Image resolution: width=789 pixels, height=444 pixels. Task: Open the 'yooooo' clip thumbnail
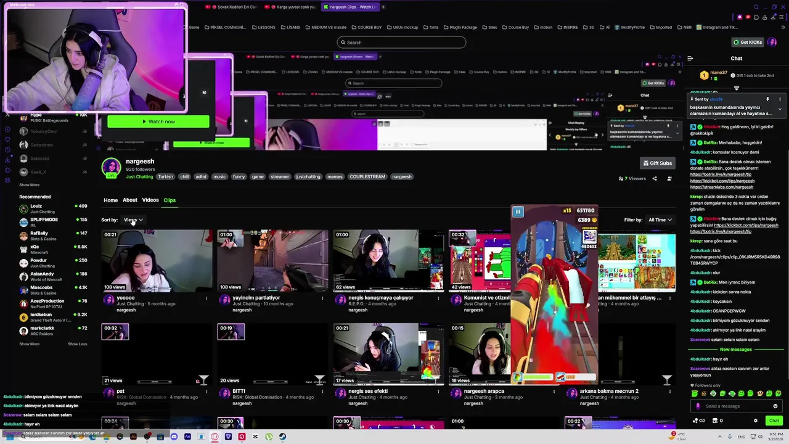[x=157, y=260]
